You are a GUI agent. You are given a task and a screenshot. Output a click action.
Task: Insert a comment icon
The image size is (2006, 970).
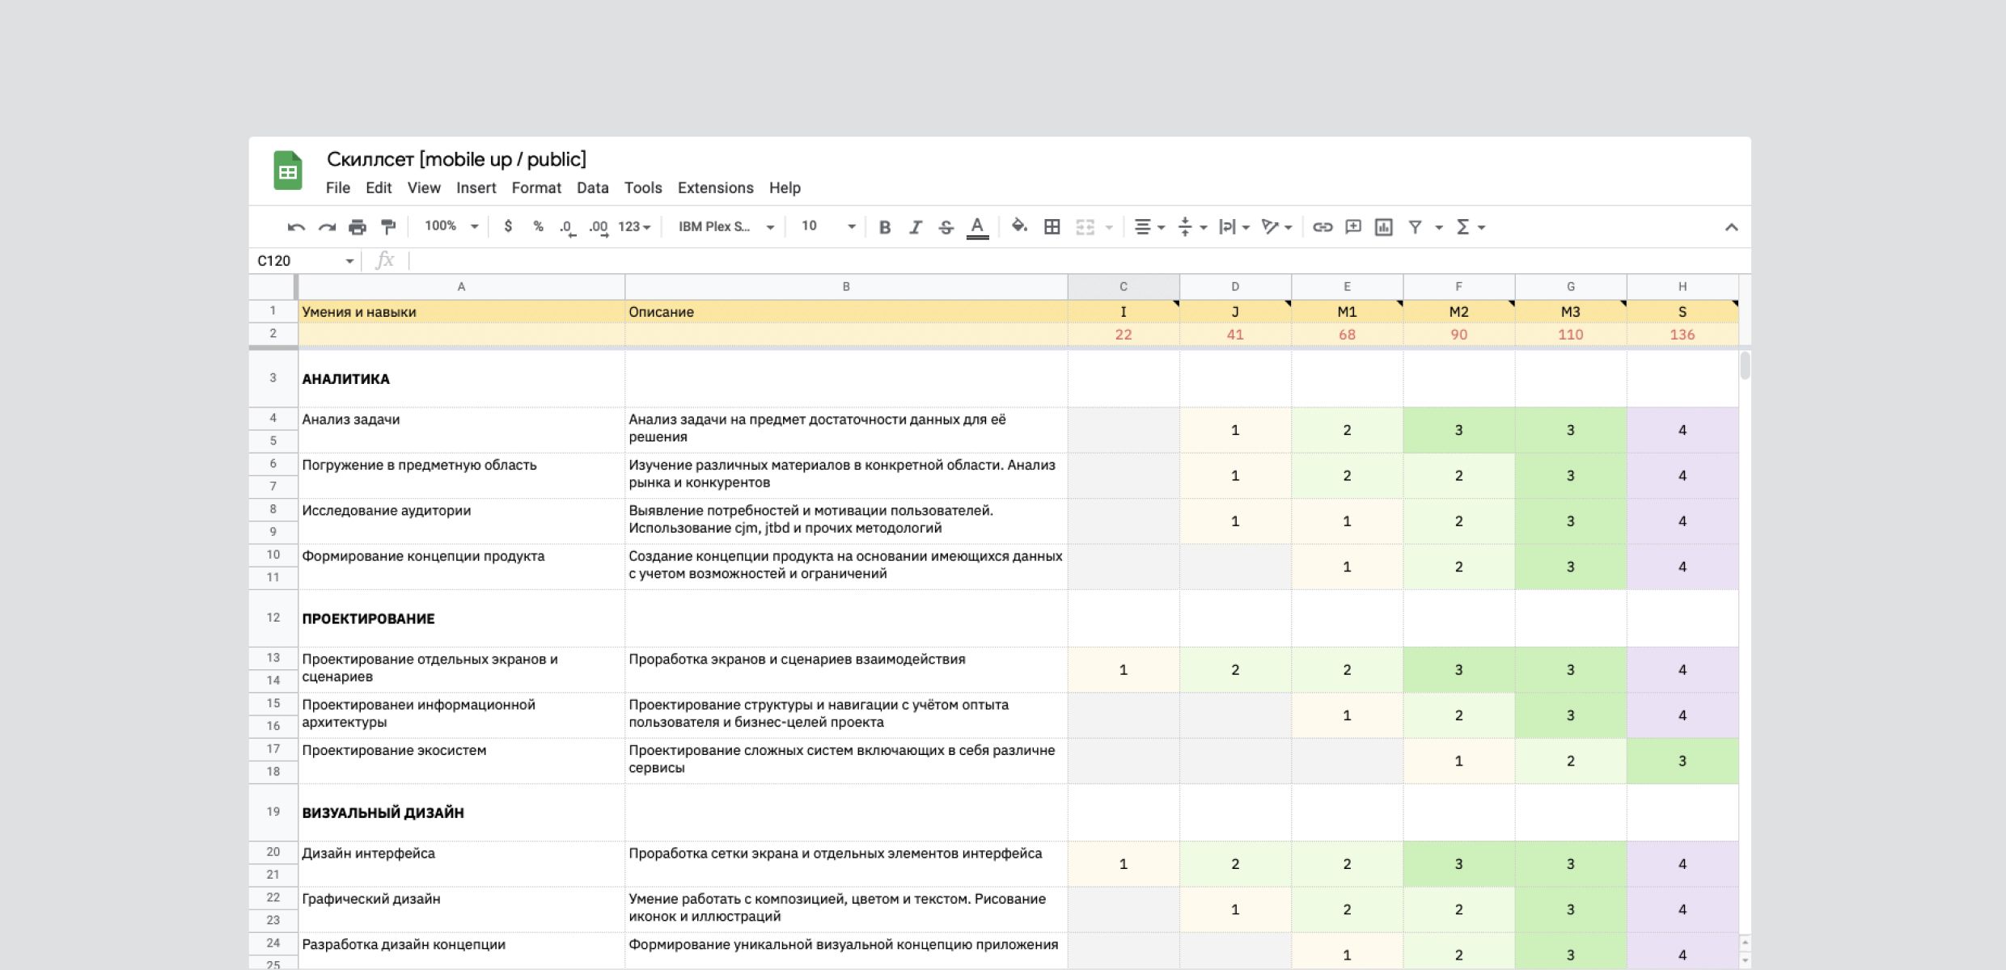click(x=1353, y=227)
